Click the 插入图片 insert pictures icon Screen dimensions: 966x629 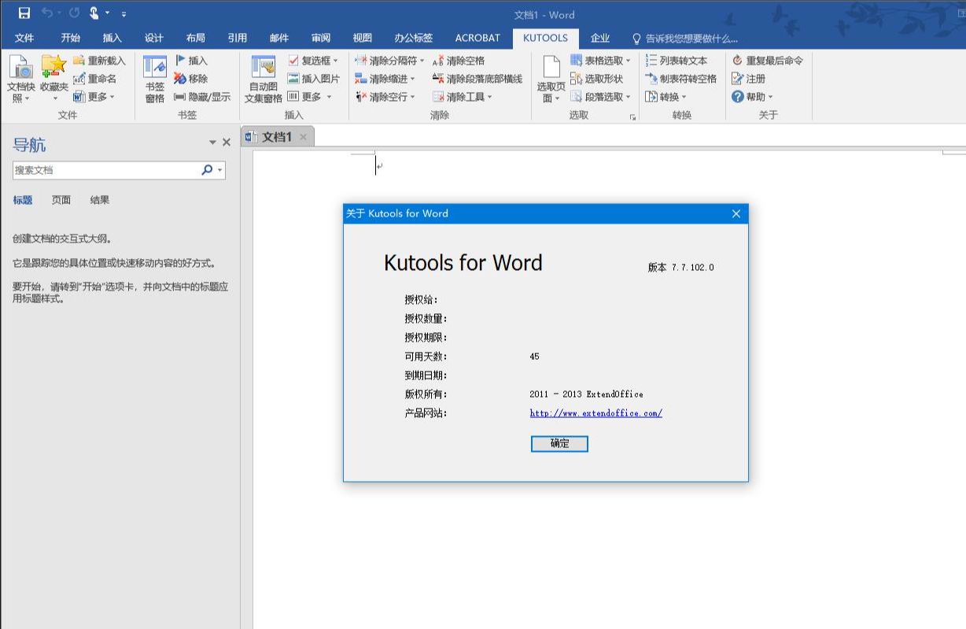tap(293, 79)
